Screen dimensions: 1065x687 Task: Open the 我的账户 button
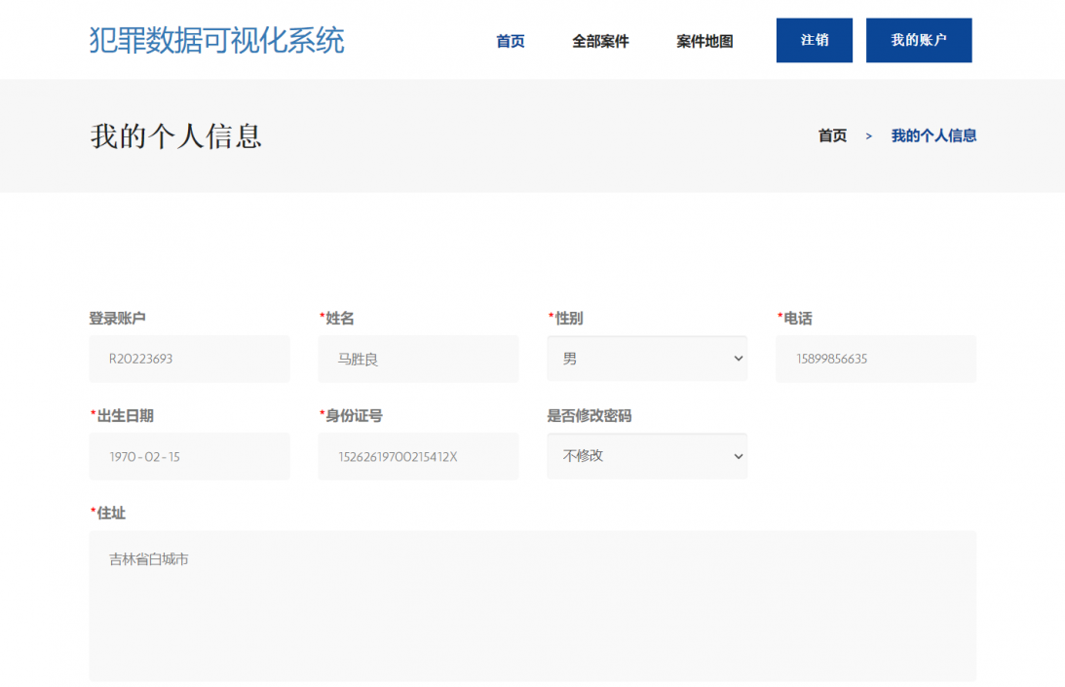(919, 40)
